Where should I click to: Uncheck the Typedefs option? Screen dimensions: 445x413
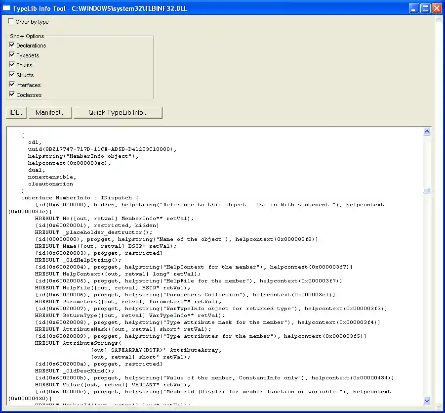(12, 55)
